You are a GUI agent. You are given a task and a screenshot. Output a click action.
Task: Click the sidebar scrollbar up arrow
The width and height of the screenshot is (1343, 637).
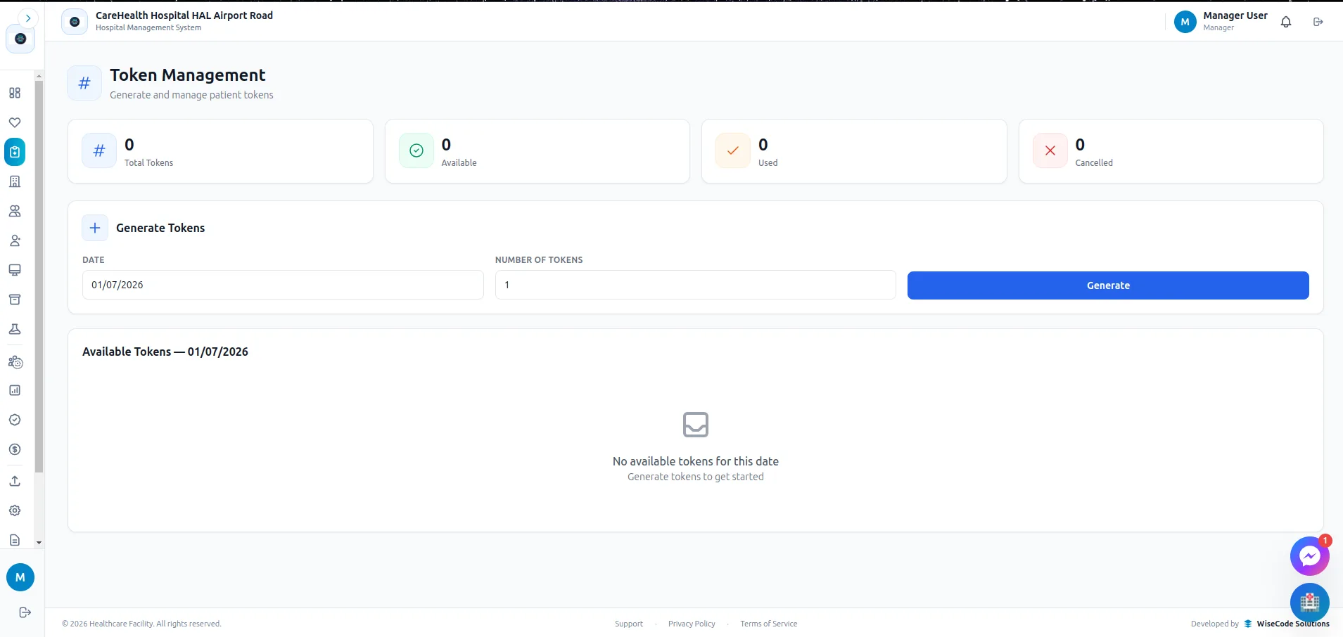point(39,75)
